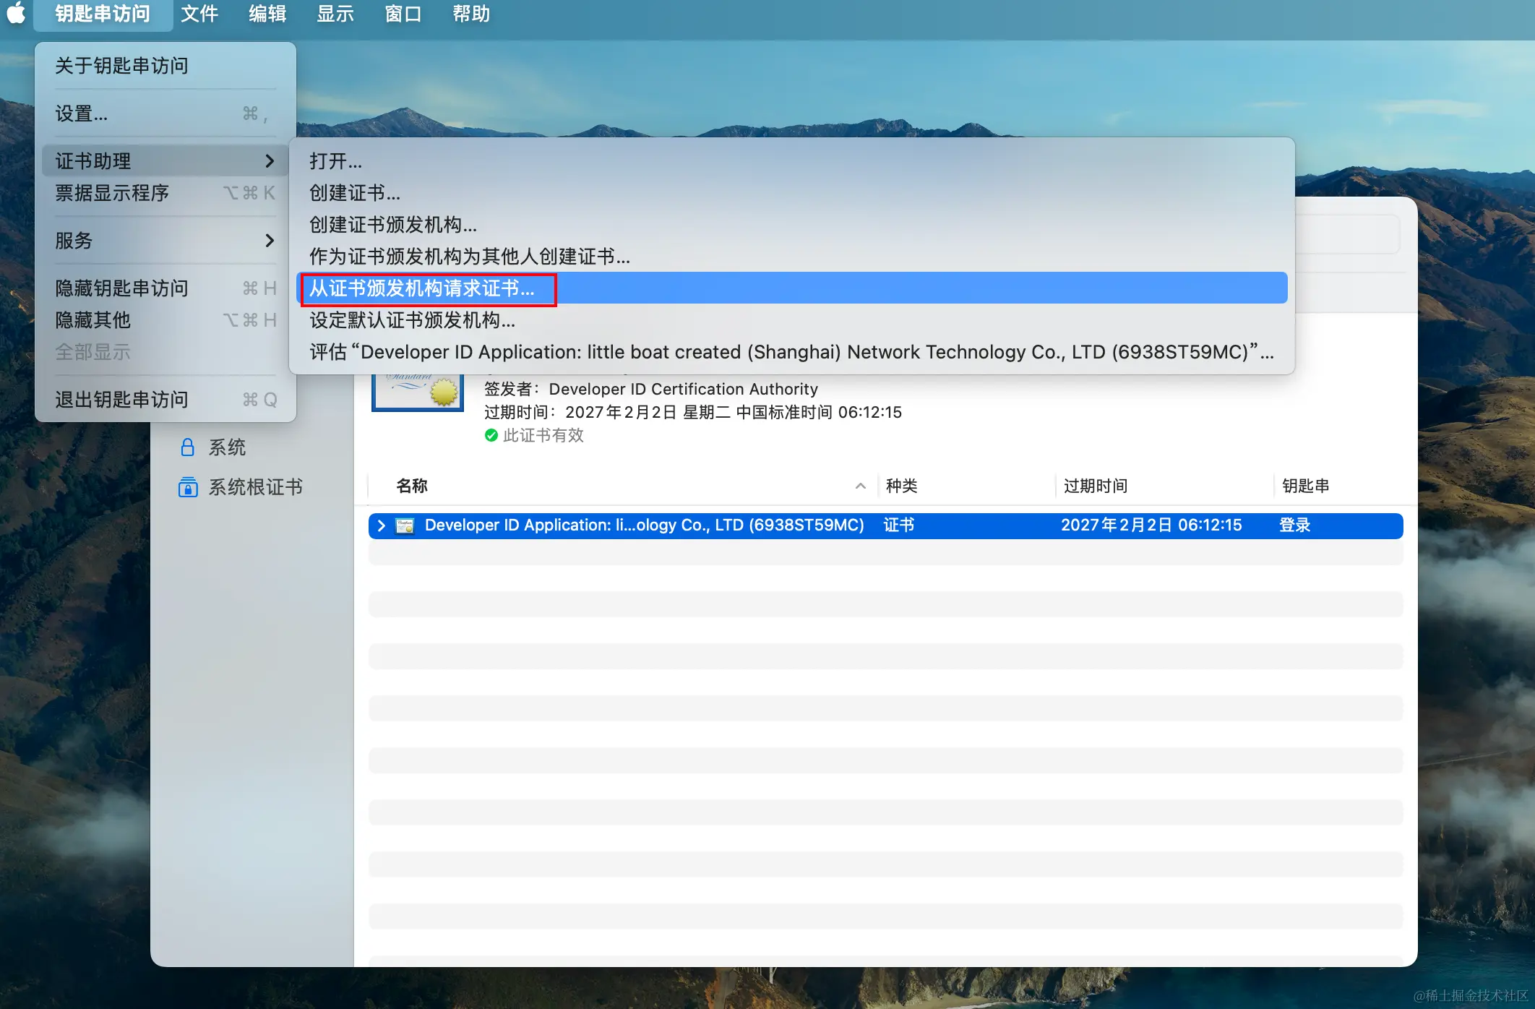
Task: Select 从证书颁发机构请求证书… menu item
Action: [422, 288]
